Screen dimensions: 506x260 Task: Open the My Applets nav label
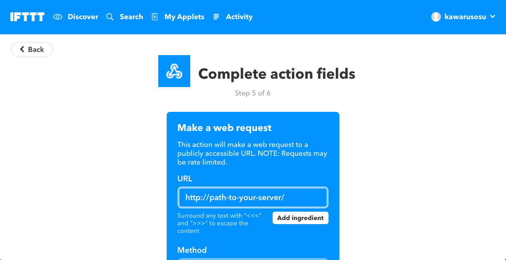(x=184, y=17)
